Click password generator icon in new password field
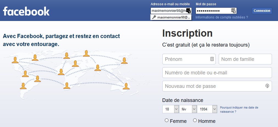278x127 pixels. [267, 86]
